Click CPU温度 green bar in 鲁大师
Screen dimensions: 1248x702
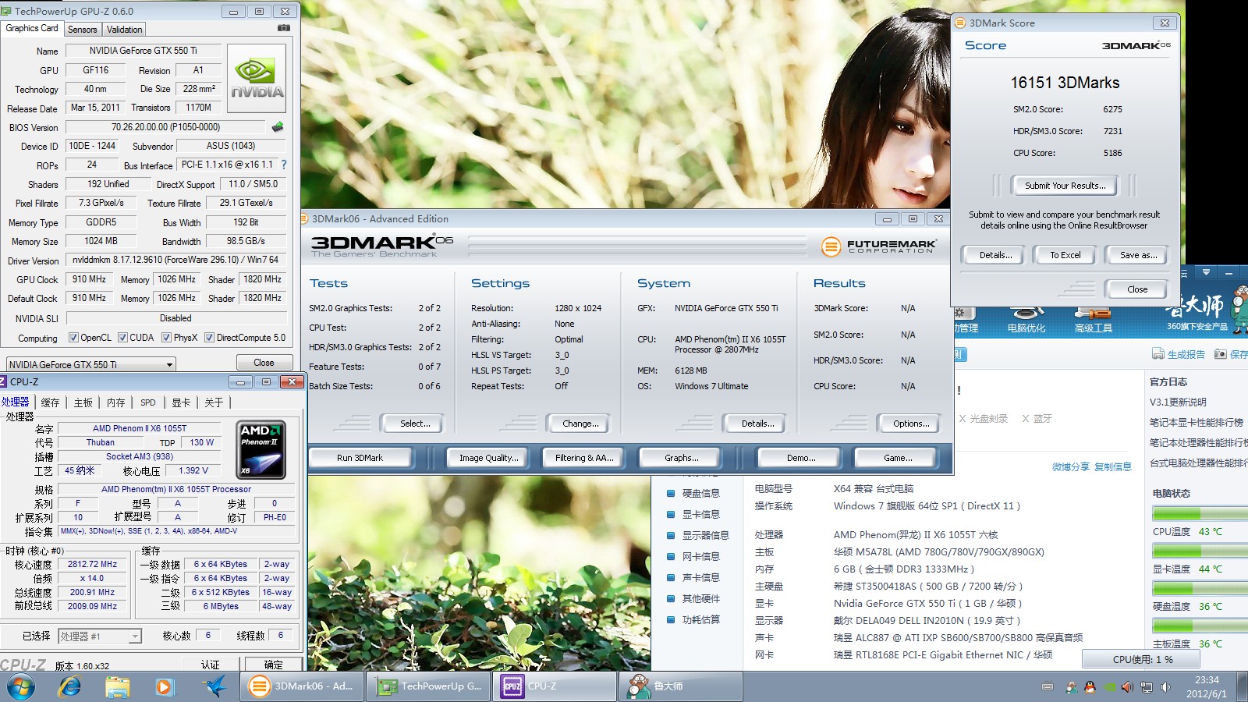click(1200, 512)
